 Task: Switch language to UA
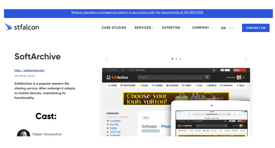point(231,28)
